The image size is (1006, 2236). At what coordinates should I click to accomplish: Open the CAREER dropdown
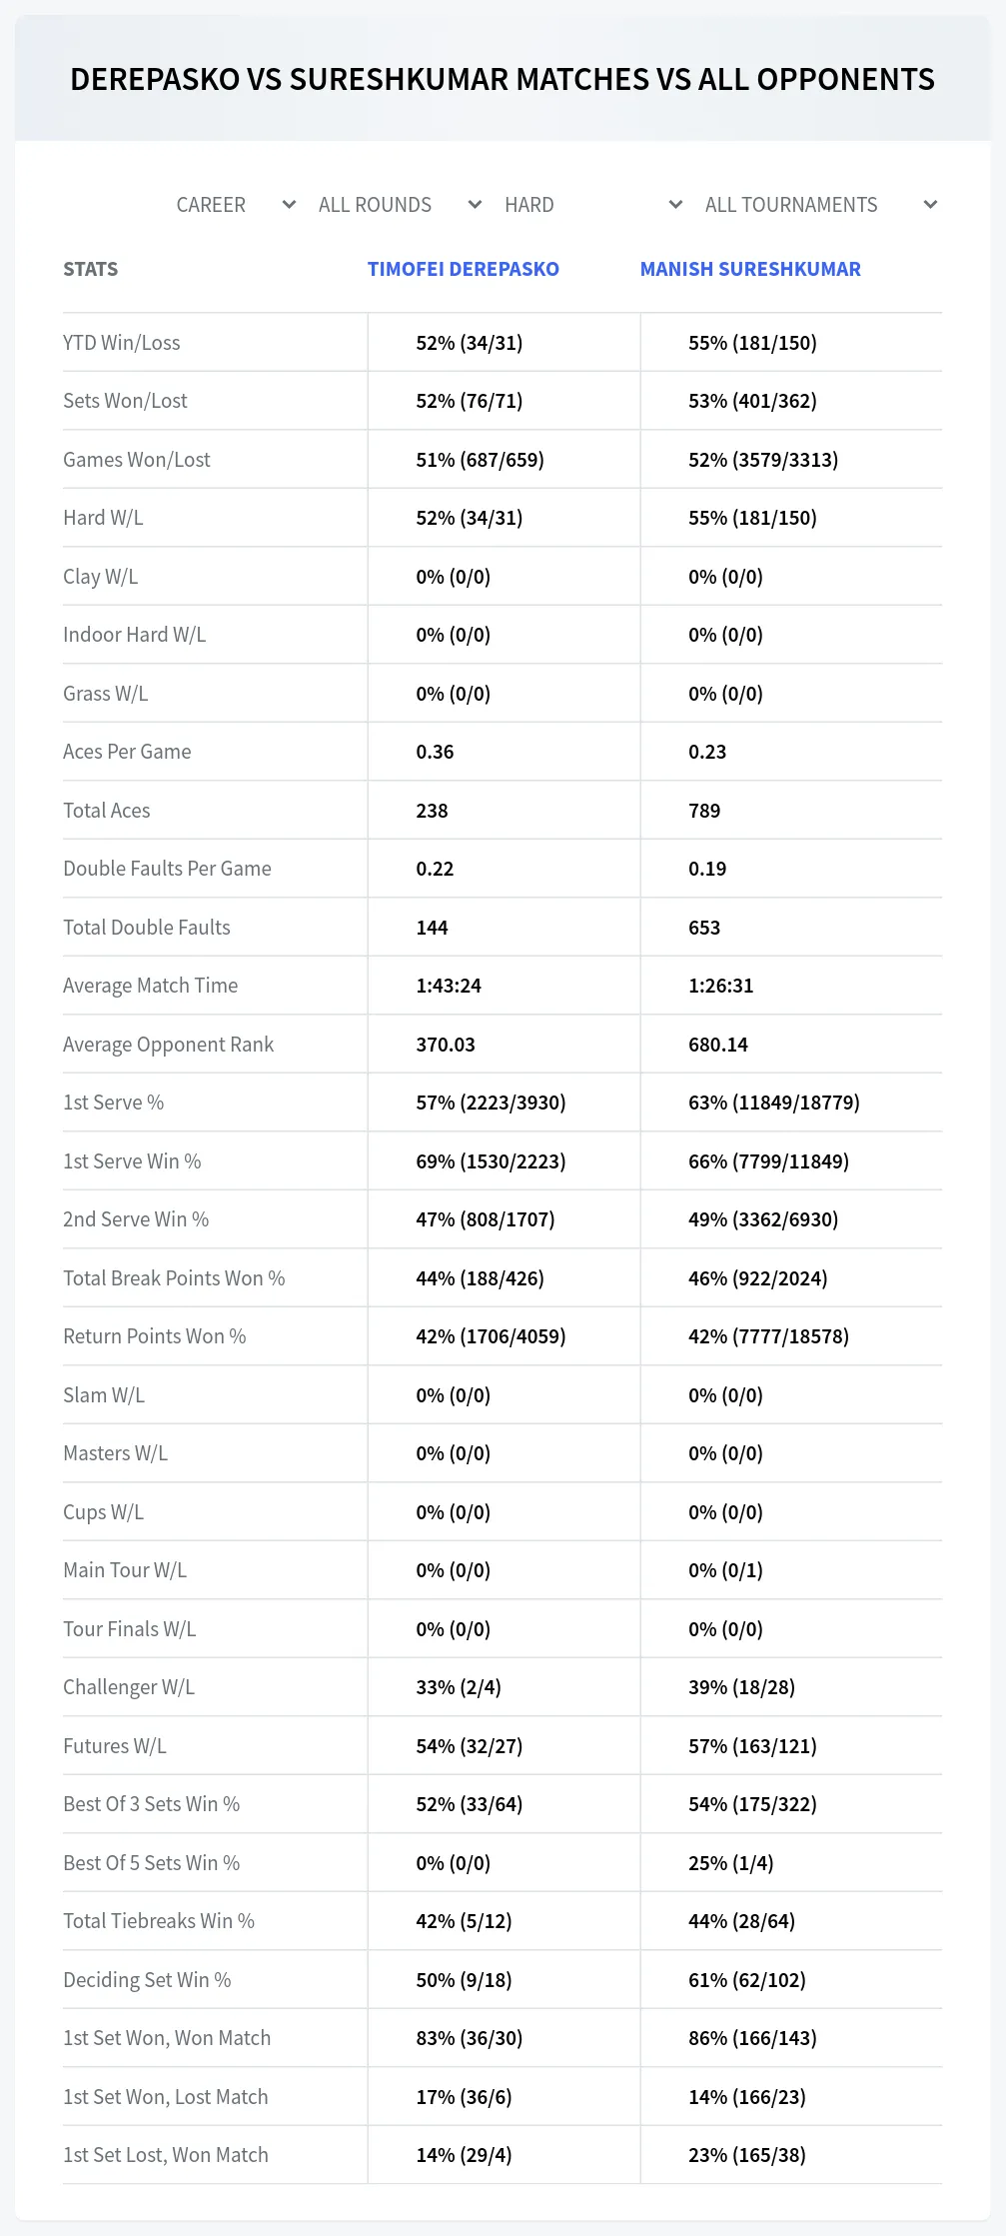[236, 205]
